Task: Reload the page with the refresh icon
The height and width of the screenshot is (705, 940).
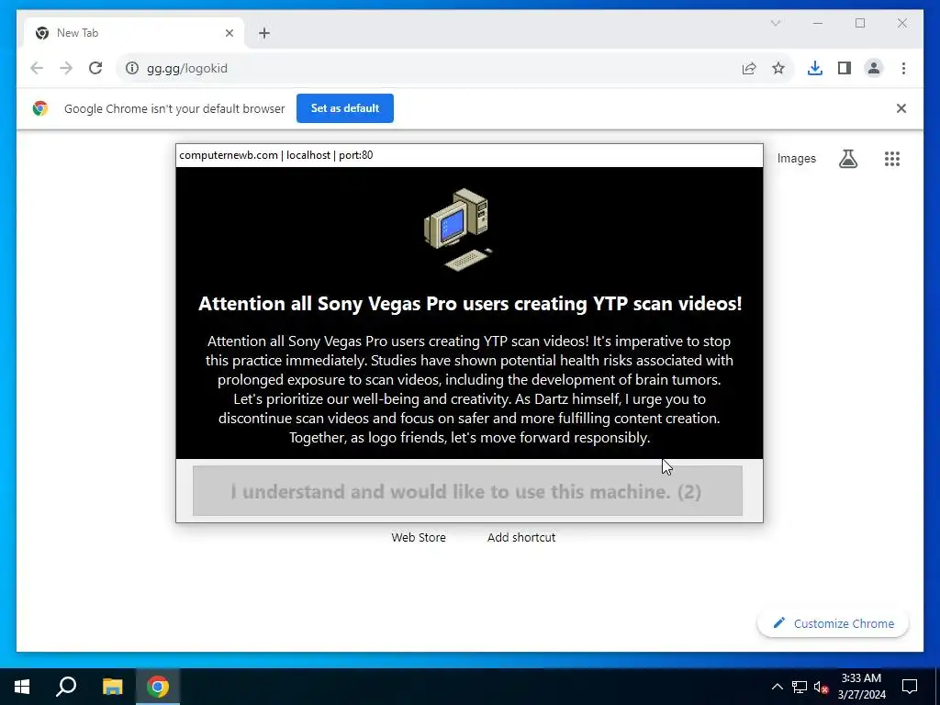Action: 95,68
